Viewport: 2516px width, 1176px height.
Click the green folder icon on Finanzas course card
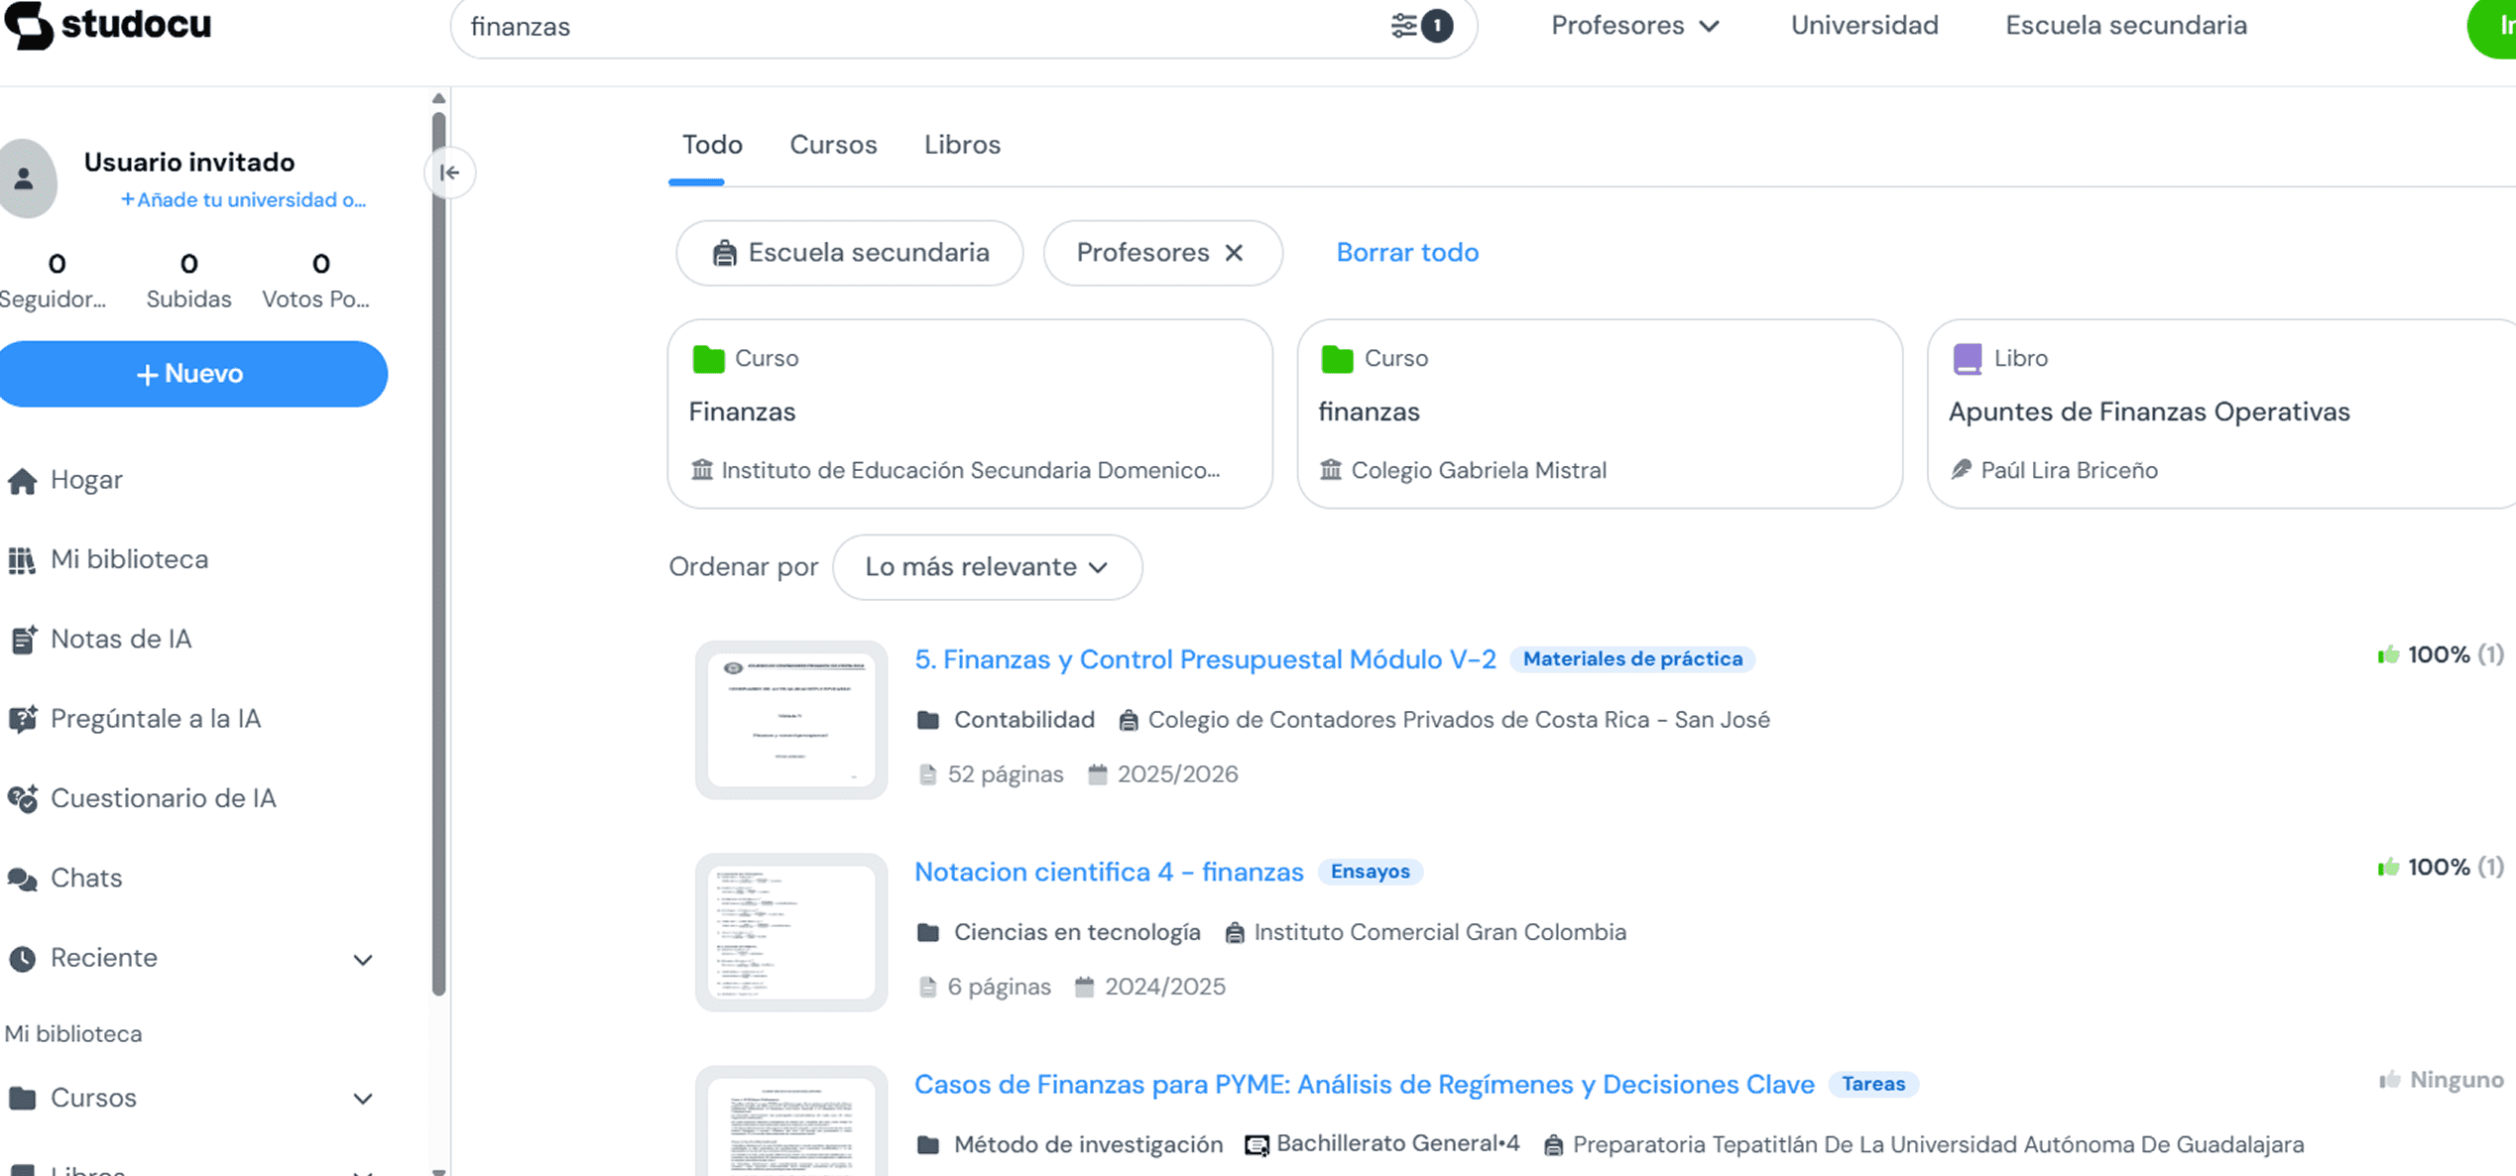708,358
